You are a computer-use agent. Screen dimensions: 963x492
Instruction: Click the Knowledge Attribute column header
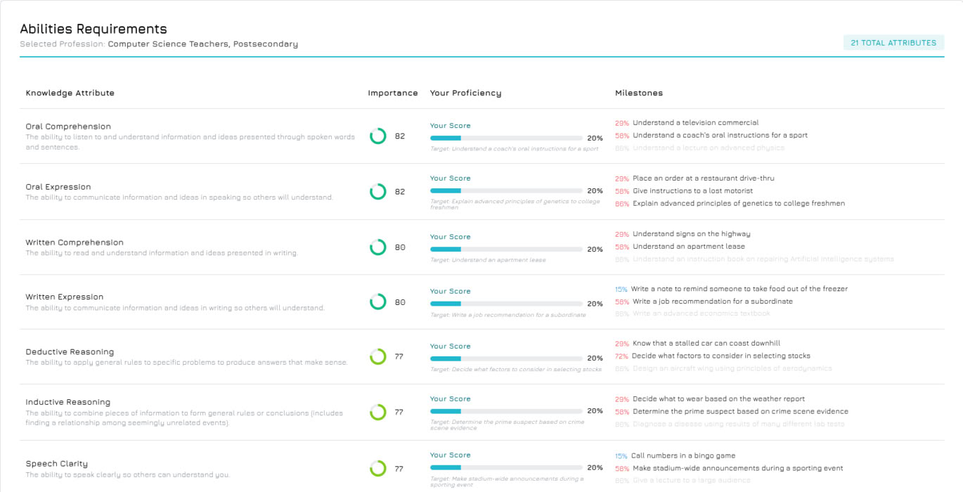[70, 93]
